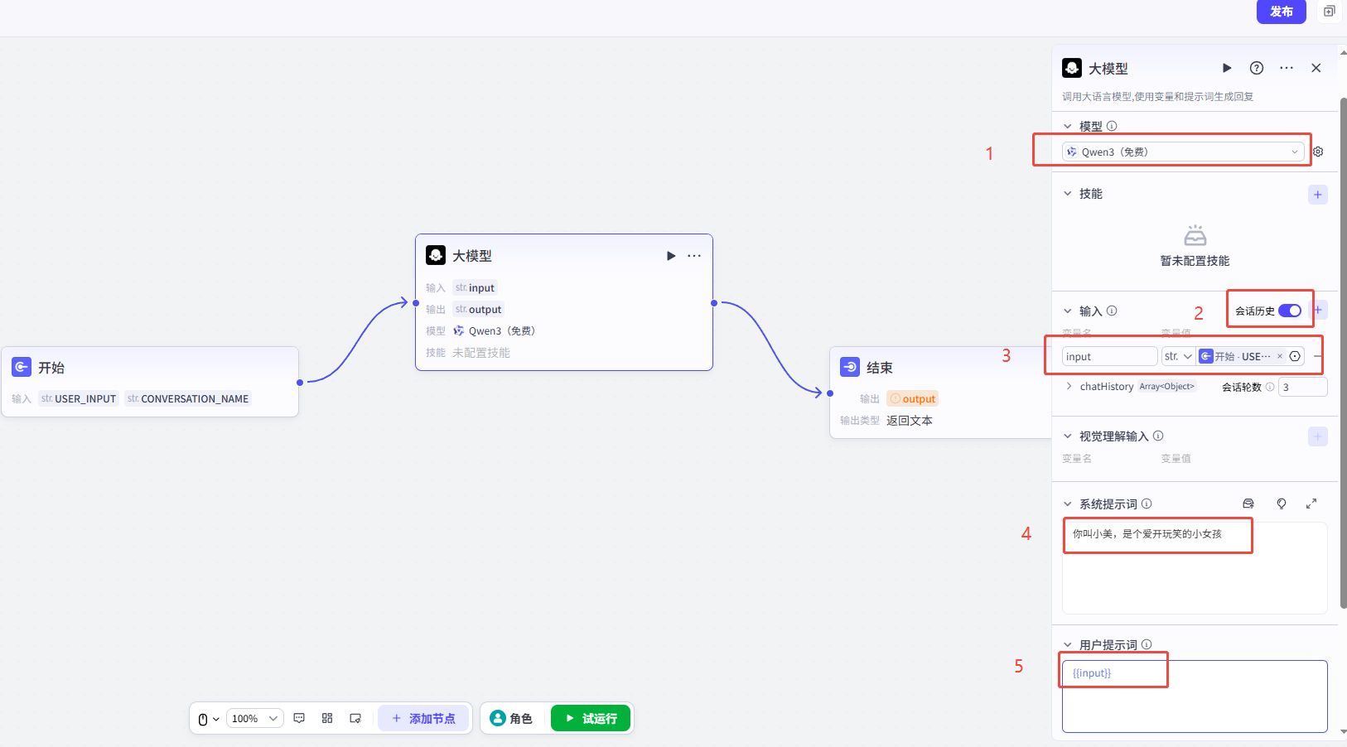Open the 100% zoom level dropdown

[254, 718]
